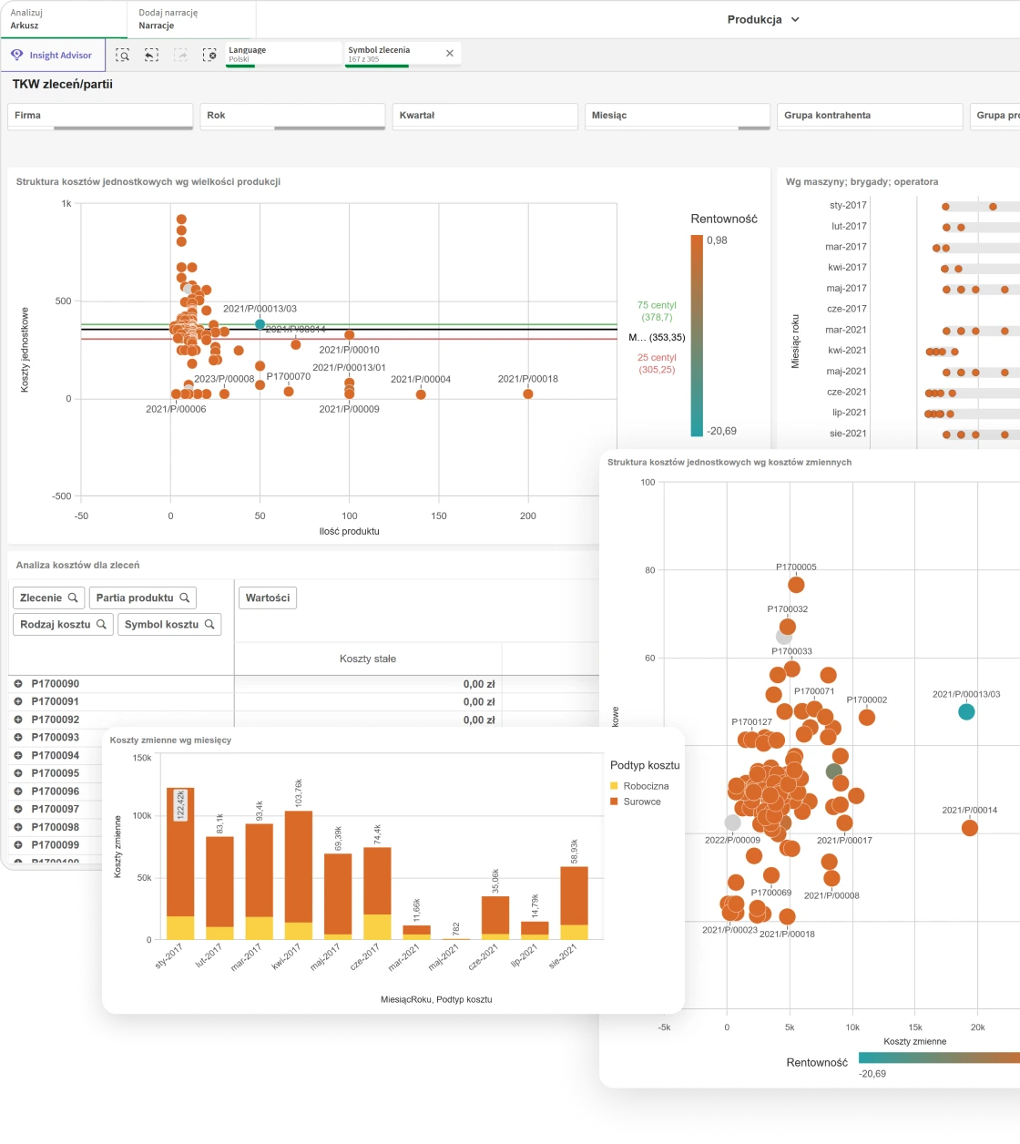Viewport: 1020px width, 1144px height.
Task: Expand the Produkcja sheet dropdown
Action: (x=794, y=19)
